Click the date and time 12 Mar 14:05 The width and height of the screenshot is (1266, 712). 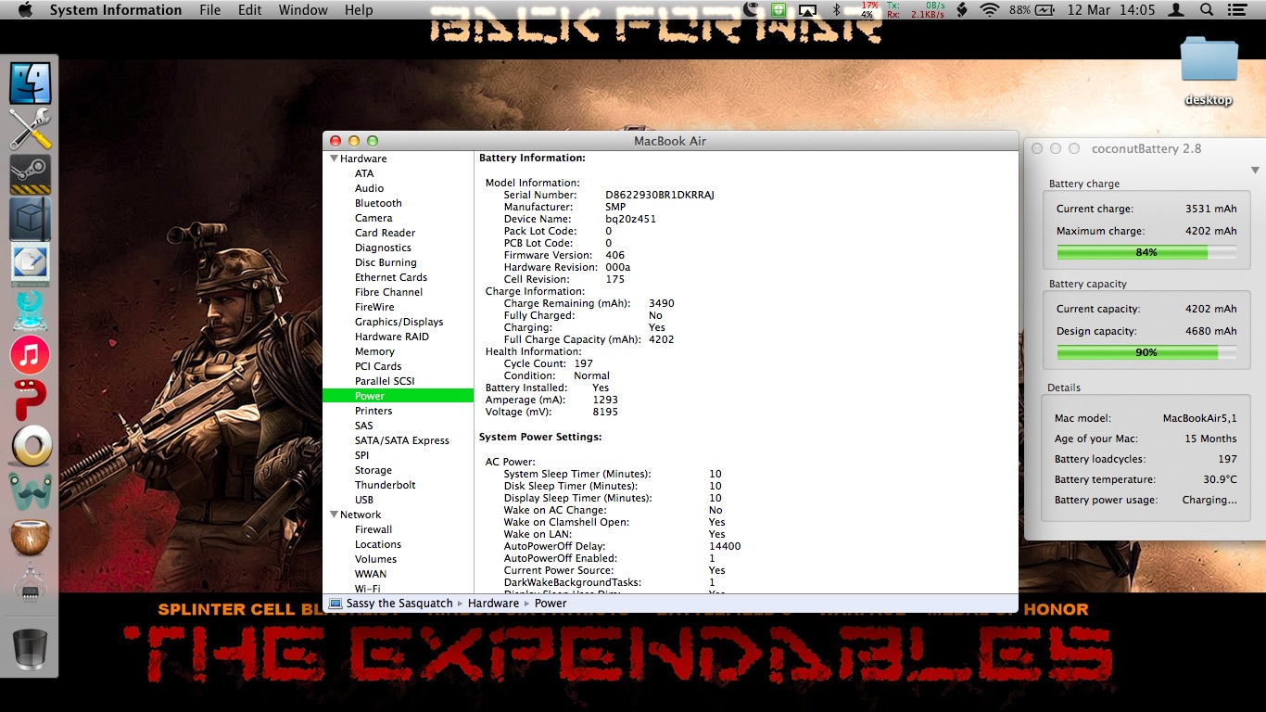(1111, 10)
